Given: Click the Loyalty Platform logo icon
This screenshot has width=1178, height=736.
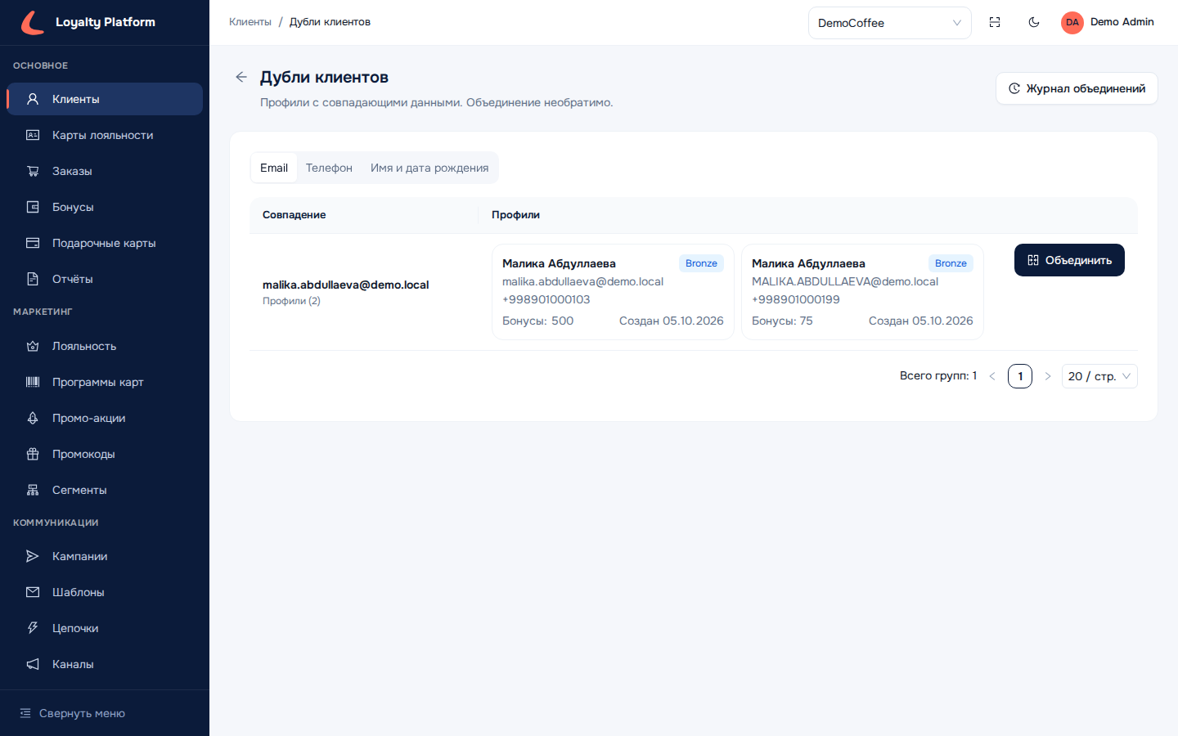Looking at the screenshot, I should tap(33, 22).
